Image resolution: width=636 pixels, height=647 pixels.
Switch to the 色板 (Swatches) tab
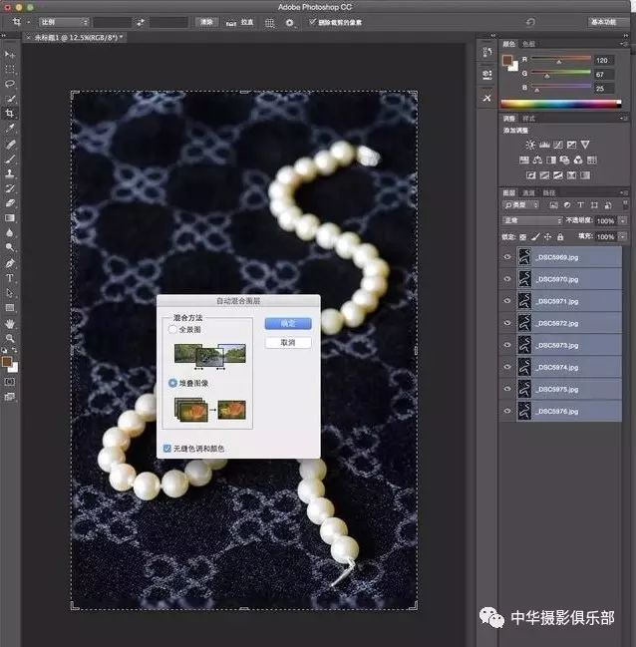[x=528, y=44]
